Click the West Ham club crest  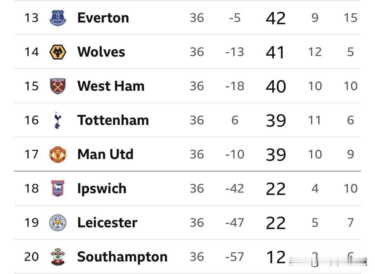[58, 86]
